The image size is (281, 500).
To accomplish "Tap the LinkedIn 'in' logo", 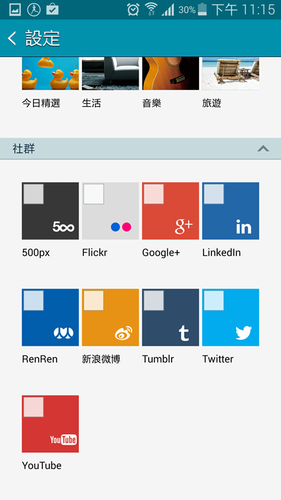I will 244,227.
